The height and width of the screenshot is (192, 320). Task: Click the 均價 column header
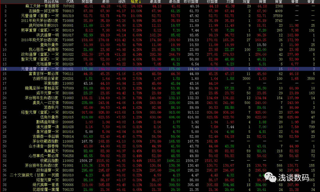click(230, 2)
